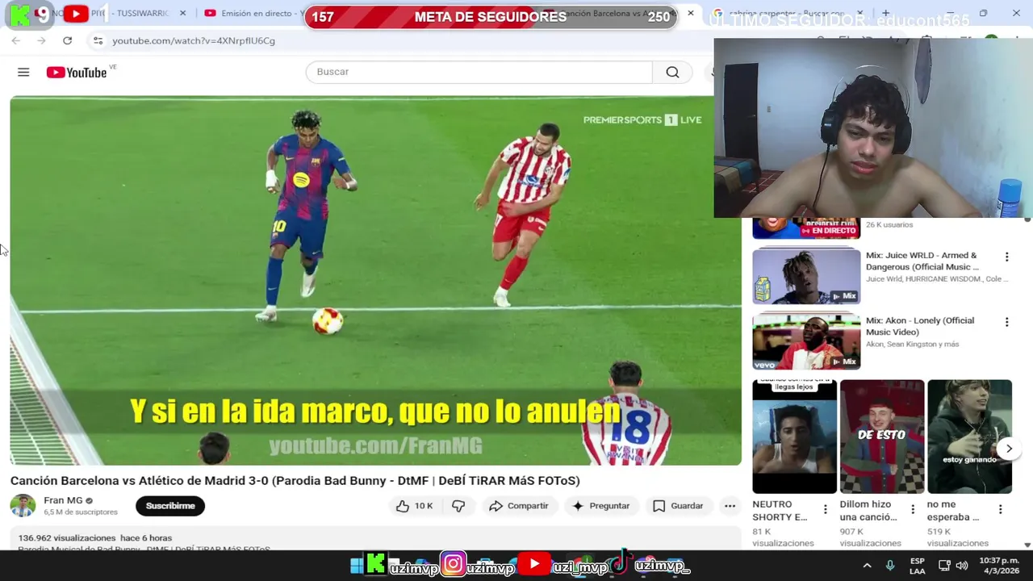Subscribe with the Suscribirme button

pyautogui.click(x=170, y=506)
